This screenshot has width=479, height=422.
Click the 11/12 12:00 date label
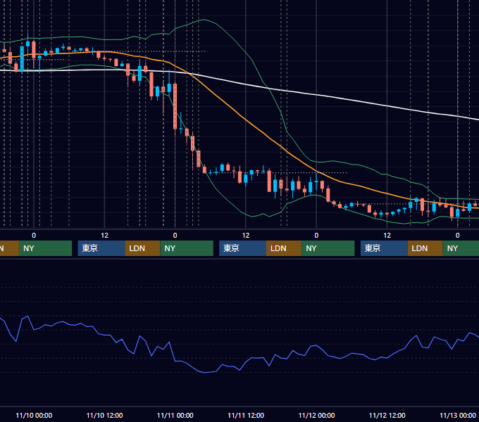pyautogui.click(x=387, y=415)
